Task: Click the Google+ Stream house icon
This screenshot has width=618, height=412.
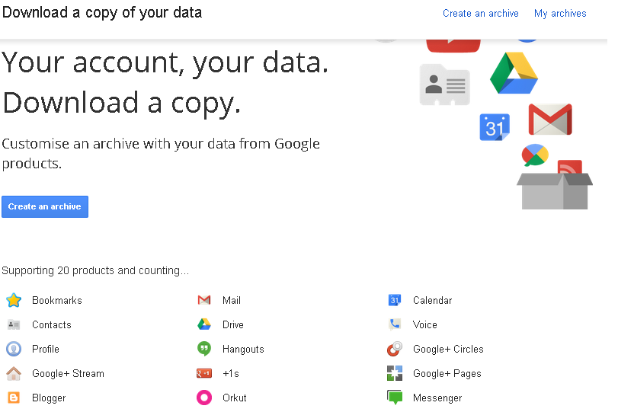Action: tap(14, 373)
